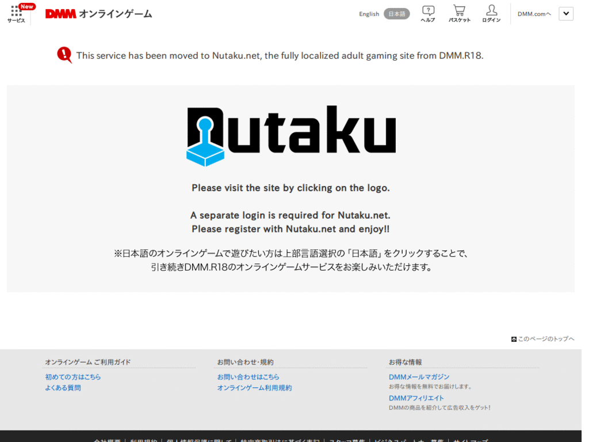
Task: Expand the DMM.com dropdown arrow
Action: click(566, 14)
